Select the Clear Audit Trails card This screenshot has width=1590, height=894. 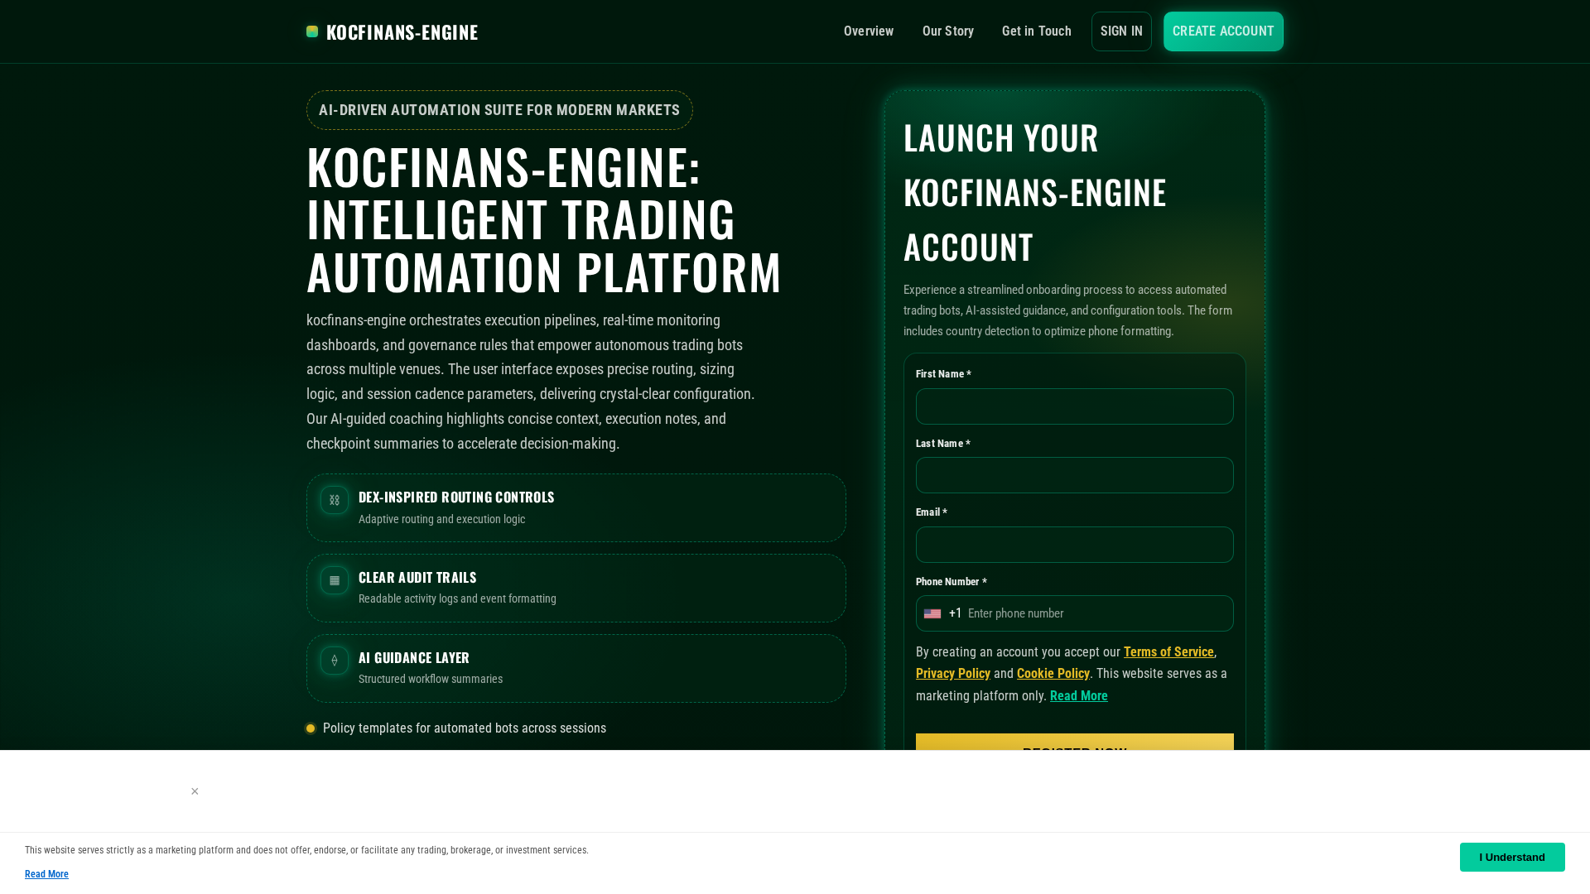click(x=576, y=589)
